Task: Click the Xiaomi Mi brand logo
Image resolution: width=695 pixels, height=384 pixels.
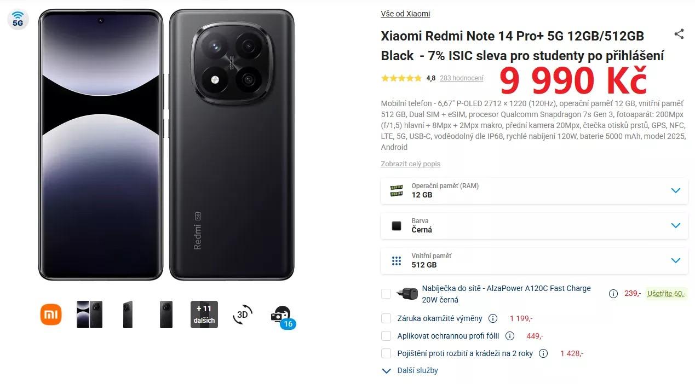Action: click(x=51, y=315)
